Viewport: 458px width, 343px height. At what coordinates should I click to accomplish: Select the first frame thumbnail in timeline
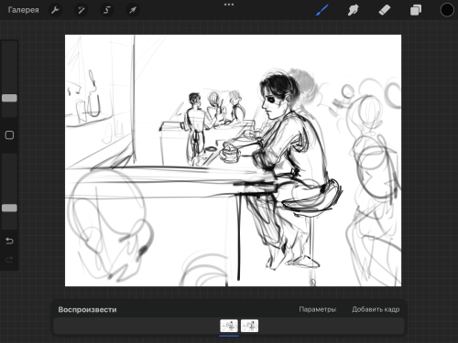[229, 326]
